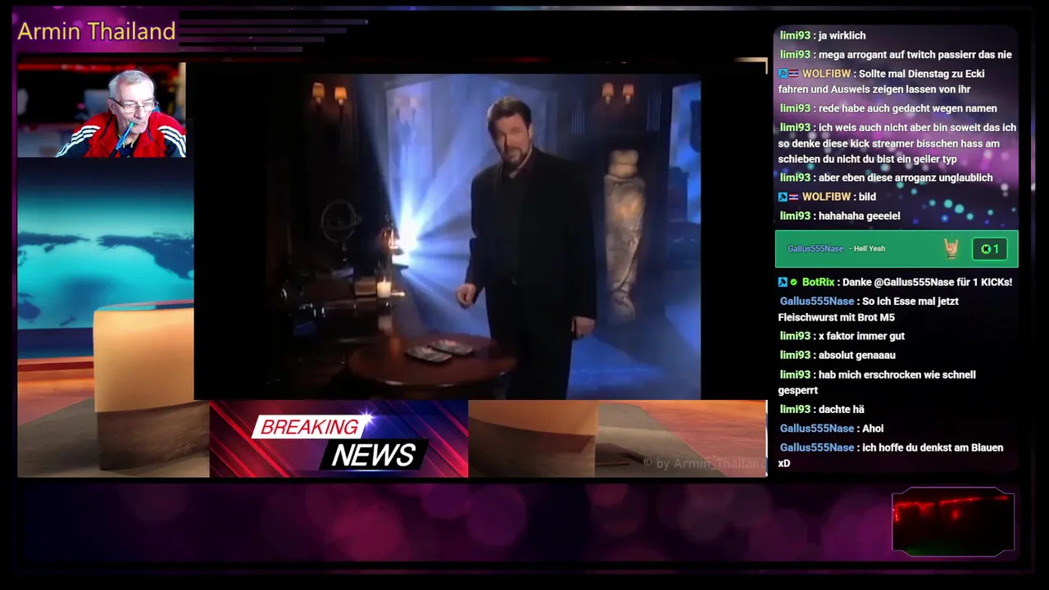Image resolution: width=1049 pixels, height=590 pixels.
Task: Click Gallus555Nase username on the Fleischwurst message
Action: [x=817, y=302]
